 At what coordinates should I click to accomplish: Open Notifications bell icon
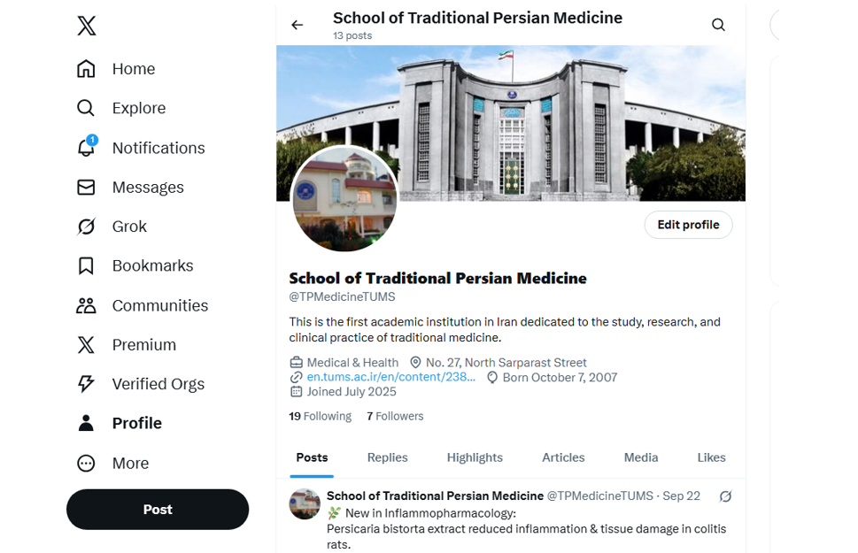click(x=86, y=148)
